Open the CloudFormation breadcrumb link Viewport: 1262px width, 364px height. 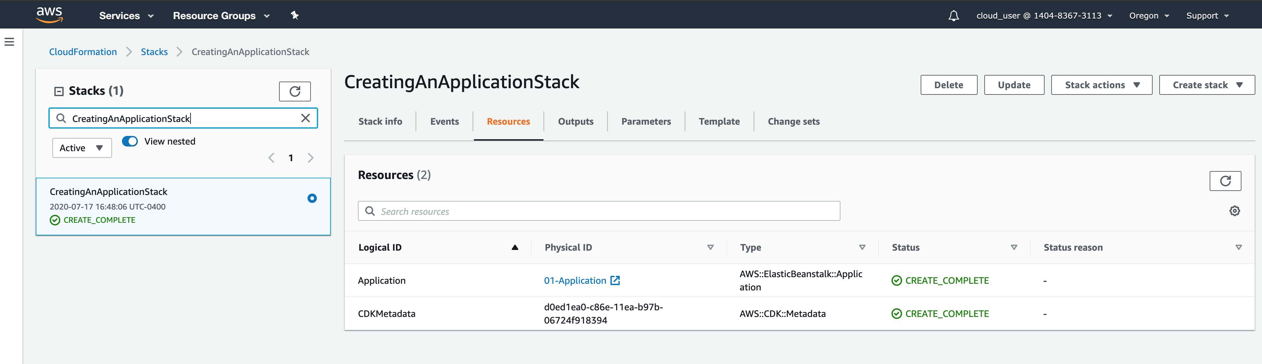83,52
